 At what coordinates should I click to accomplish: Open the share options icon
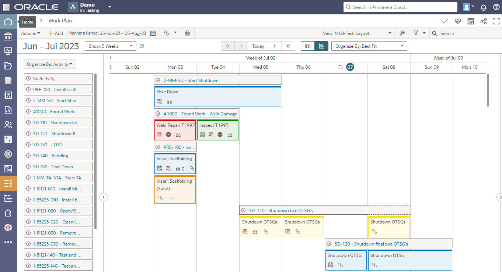coord(483,21)
